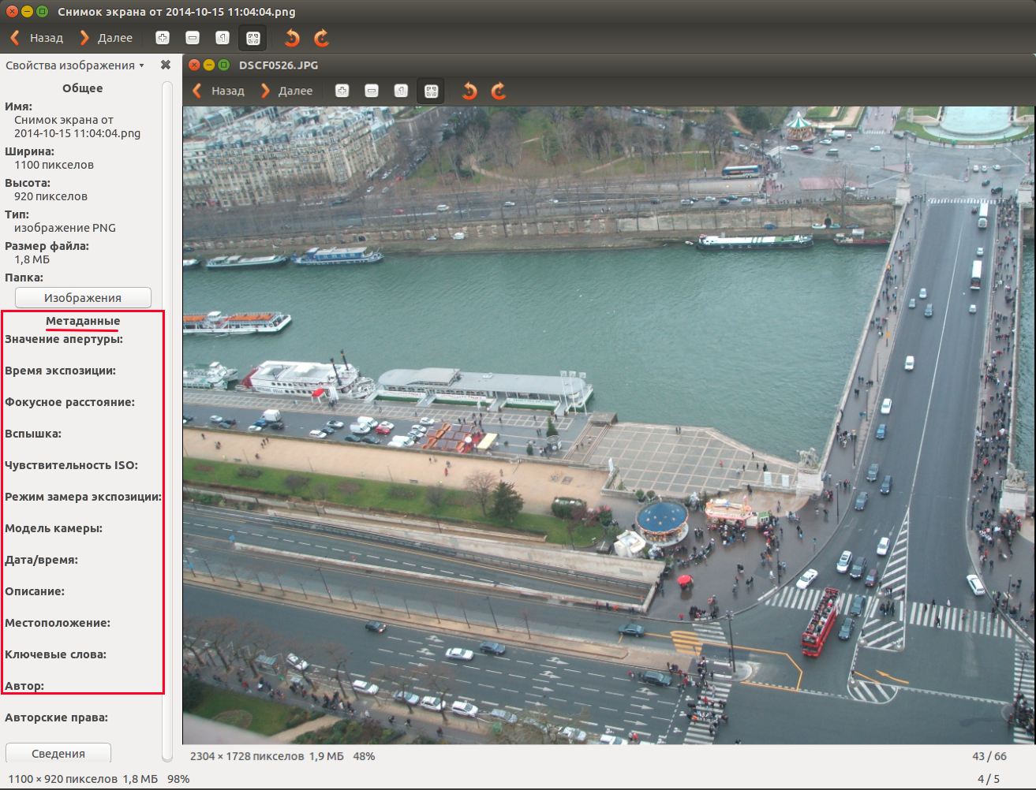Click the 1,8 МБ value in sidebar
The width and height of the screenshot is (1036, 790).
click(32, 259)
